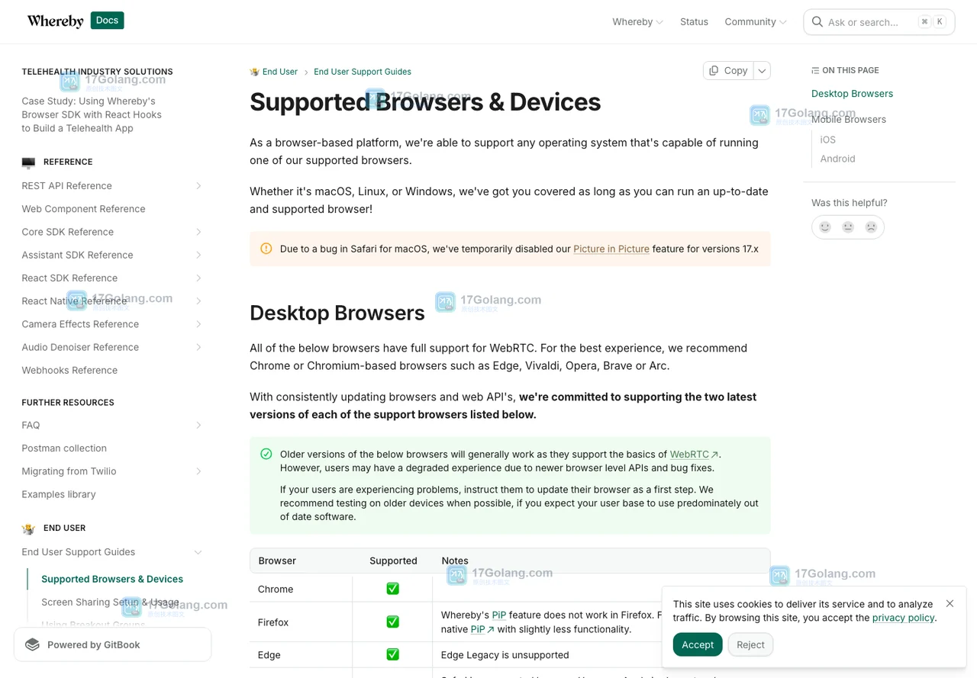Expand Assistant SDK Reference chevron
Image resolution: width=977 pixels, height=678 pixels.
(198, 255)
